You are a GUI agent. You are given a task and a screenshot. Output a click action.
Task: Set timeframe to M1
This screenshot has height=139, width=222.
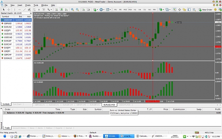click(115, 10)
